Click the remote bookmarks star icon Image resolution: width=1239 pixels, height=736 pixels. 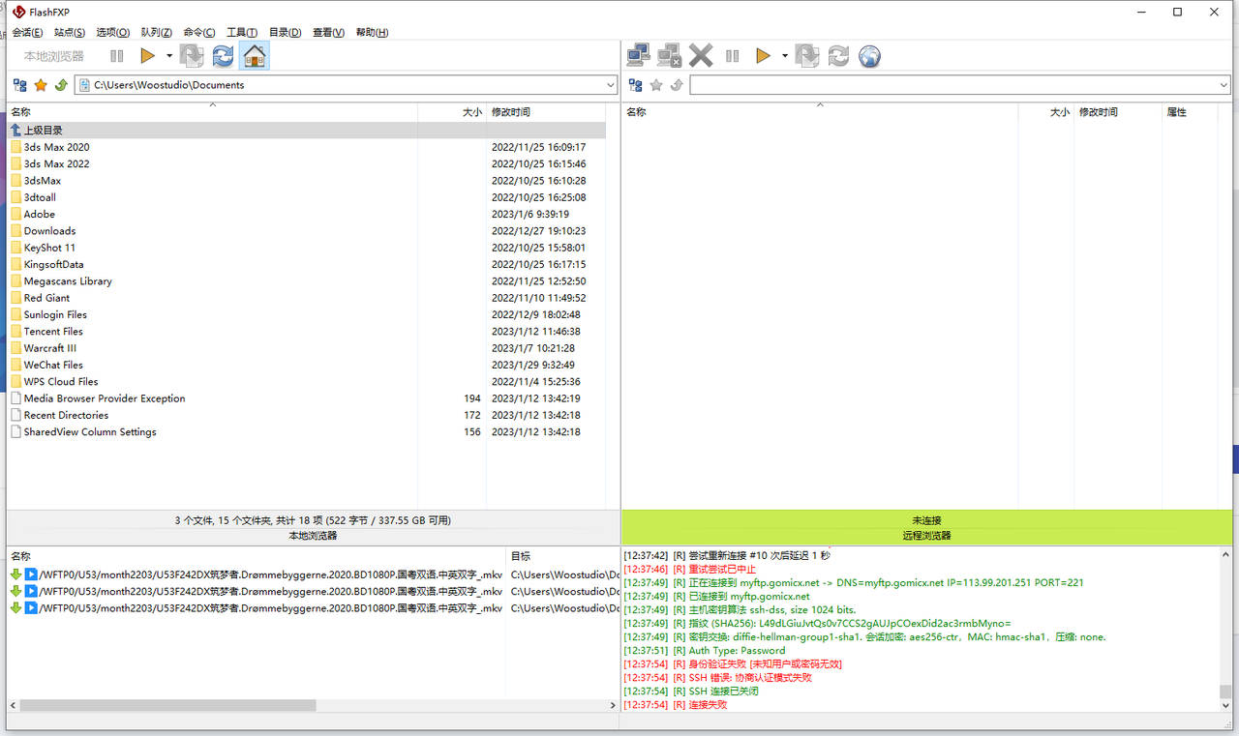tap(656, 85)
